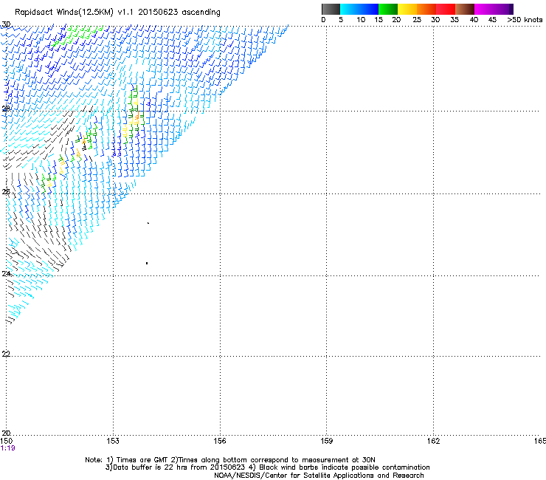Click the green 15-20 knots legend segment
546x480 pixels.
tap(388, 9)
